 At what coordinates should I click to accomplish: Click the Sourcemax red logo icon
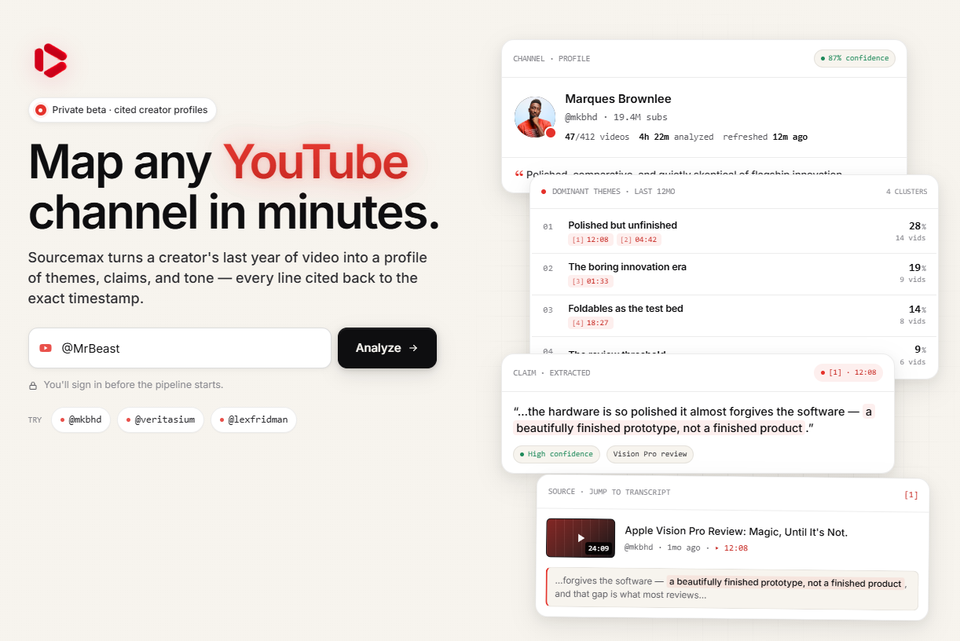pos(50,60)
